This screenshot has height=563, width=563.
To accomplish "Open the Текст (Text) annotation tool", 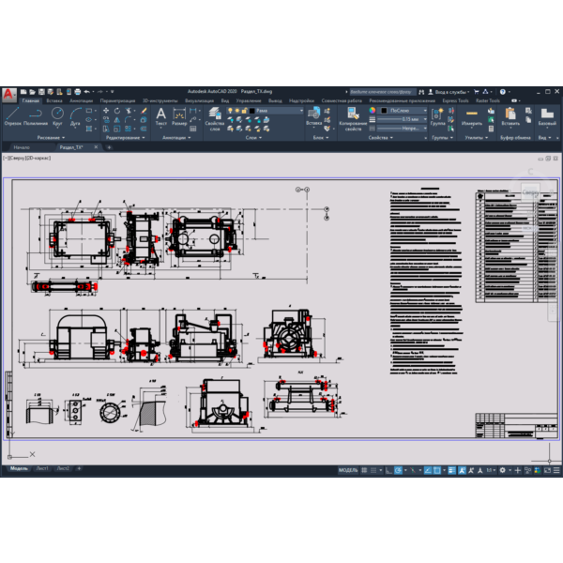I will coord(160,117).
